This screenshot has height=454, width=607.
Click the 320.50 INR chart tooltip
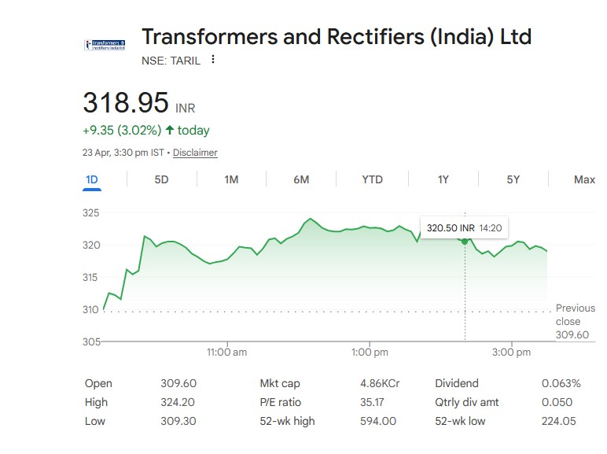pos(464,228)
